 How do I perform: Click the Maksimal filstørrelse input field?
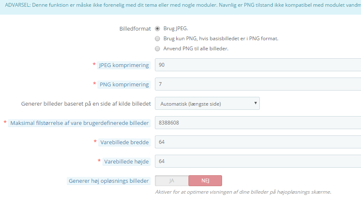point(258,123)
